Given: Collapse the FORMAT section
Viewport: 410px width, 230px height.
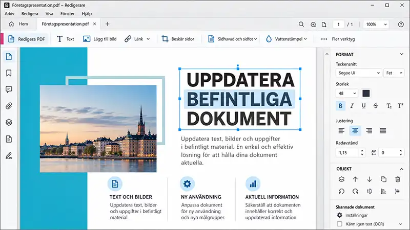Looking at the screenshot, I should coord(401,54).
